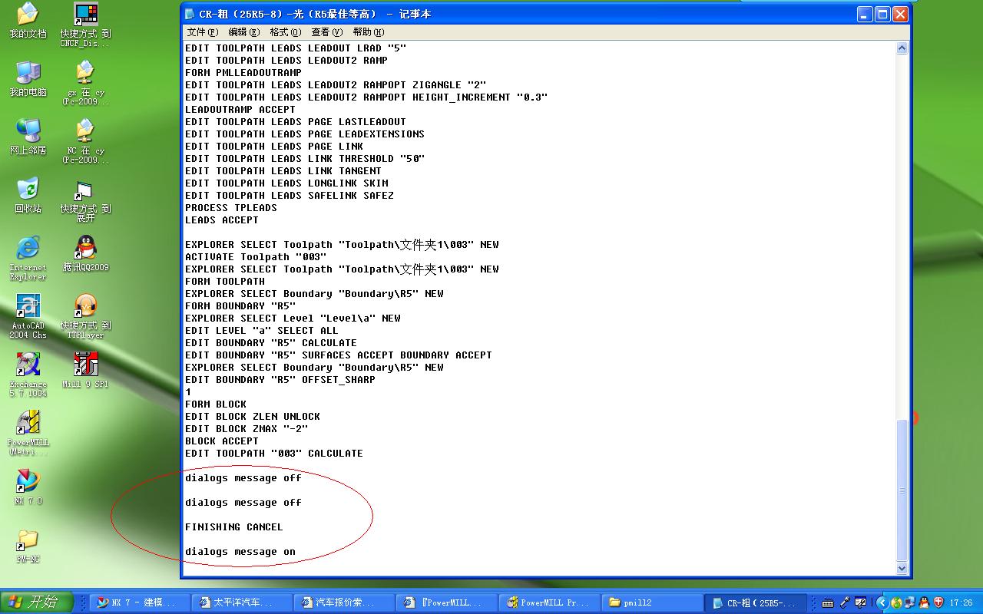Open the 查看(V) menu in Notepad

(x=327, y=32)
